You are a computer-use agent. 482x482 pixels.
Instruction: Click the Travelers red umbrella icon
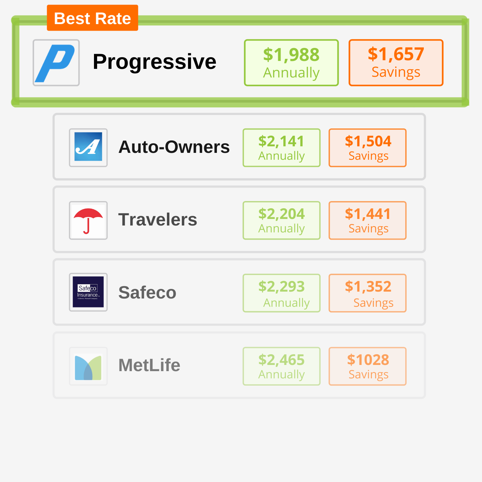tap(88, 220)
